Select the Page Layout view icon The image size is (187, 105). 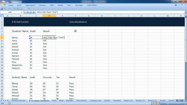156,103
